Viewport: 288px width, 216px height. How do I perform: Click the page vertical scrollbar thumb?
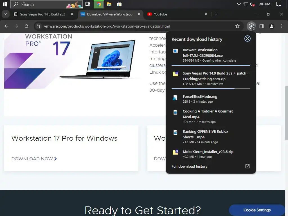click(286, 113)
